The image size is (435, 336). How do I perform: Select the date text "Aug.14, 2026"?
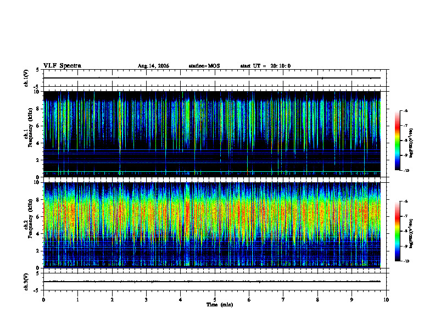click(153, 66)
